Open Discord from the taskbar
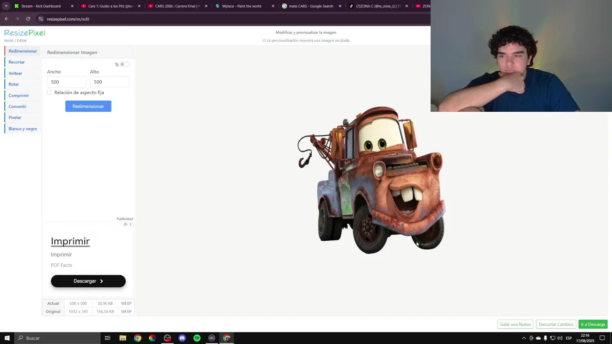 coord(182,338)
